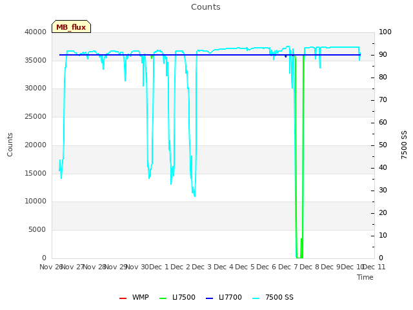413x310 pixels.
Task: Click the 40000 tick on the left axis
Action: click(x=35, y=32)
